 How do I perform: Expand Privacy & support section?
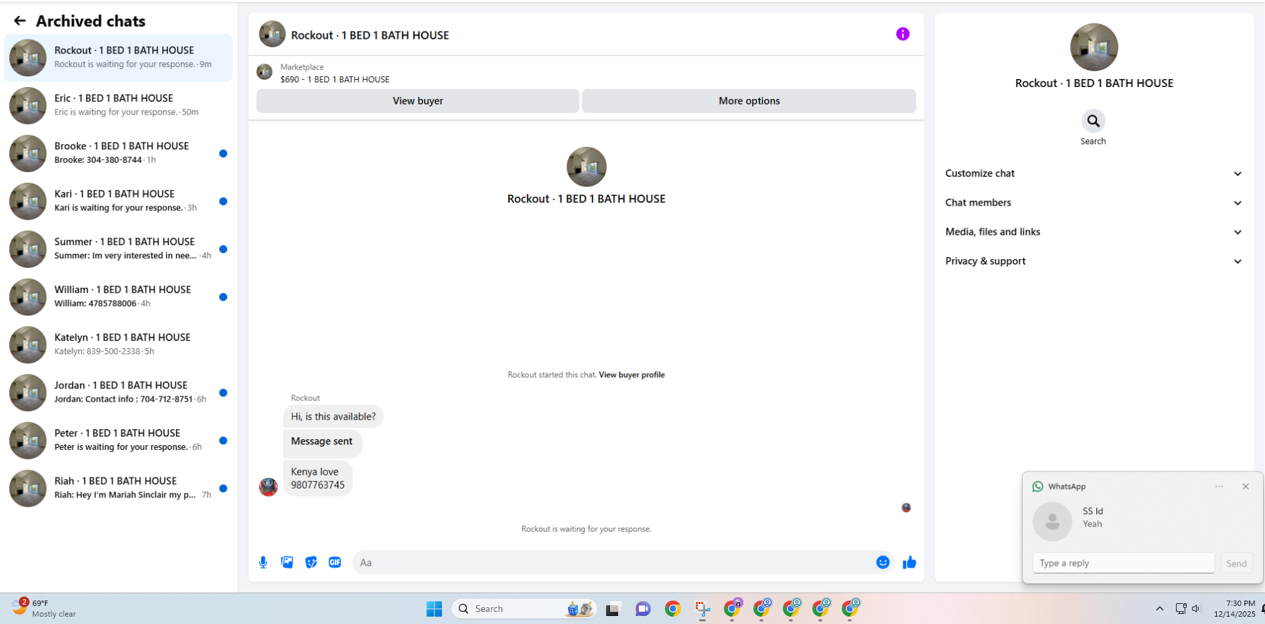pyautogui.click(x=1094, y=261)
